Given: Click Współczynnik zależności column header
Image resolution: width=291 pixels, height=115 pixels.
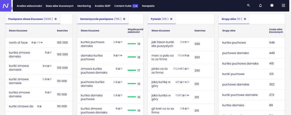Looking at the screenshot, I should 135,31.
